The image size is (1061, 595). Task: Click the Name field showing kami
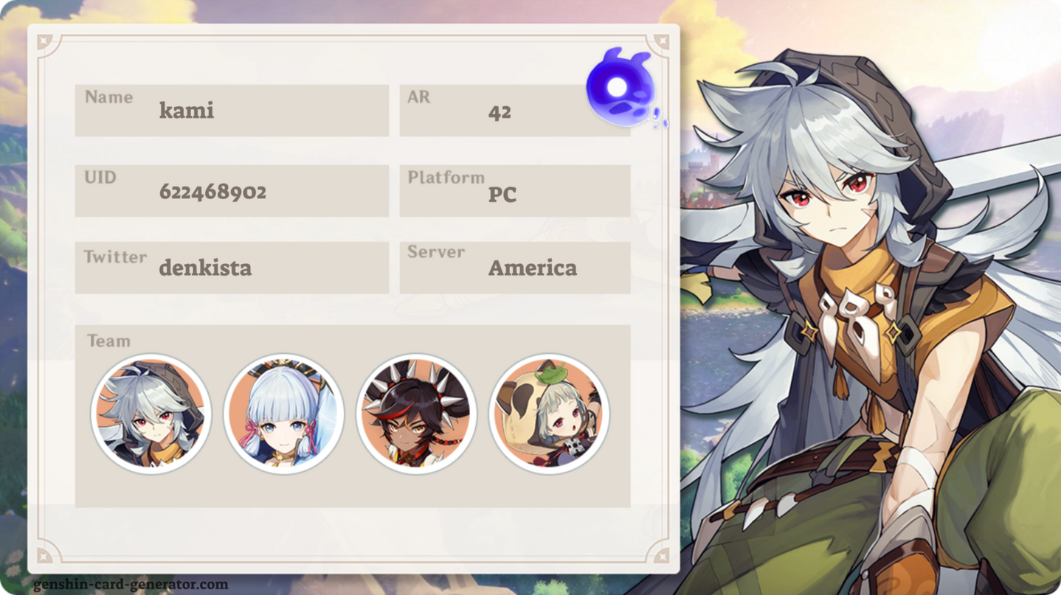(x=232, y=111)
